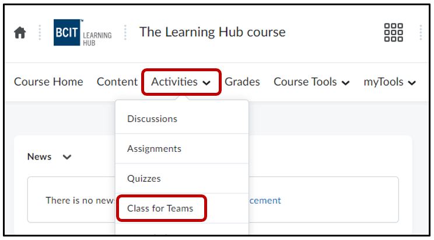Click the home icon
The width and height of the screenshot is (434, 240).
(20, 33)
